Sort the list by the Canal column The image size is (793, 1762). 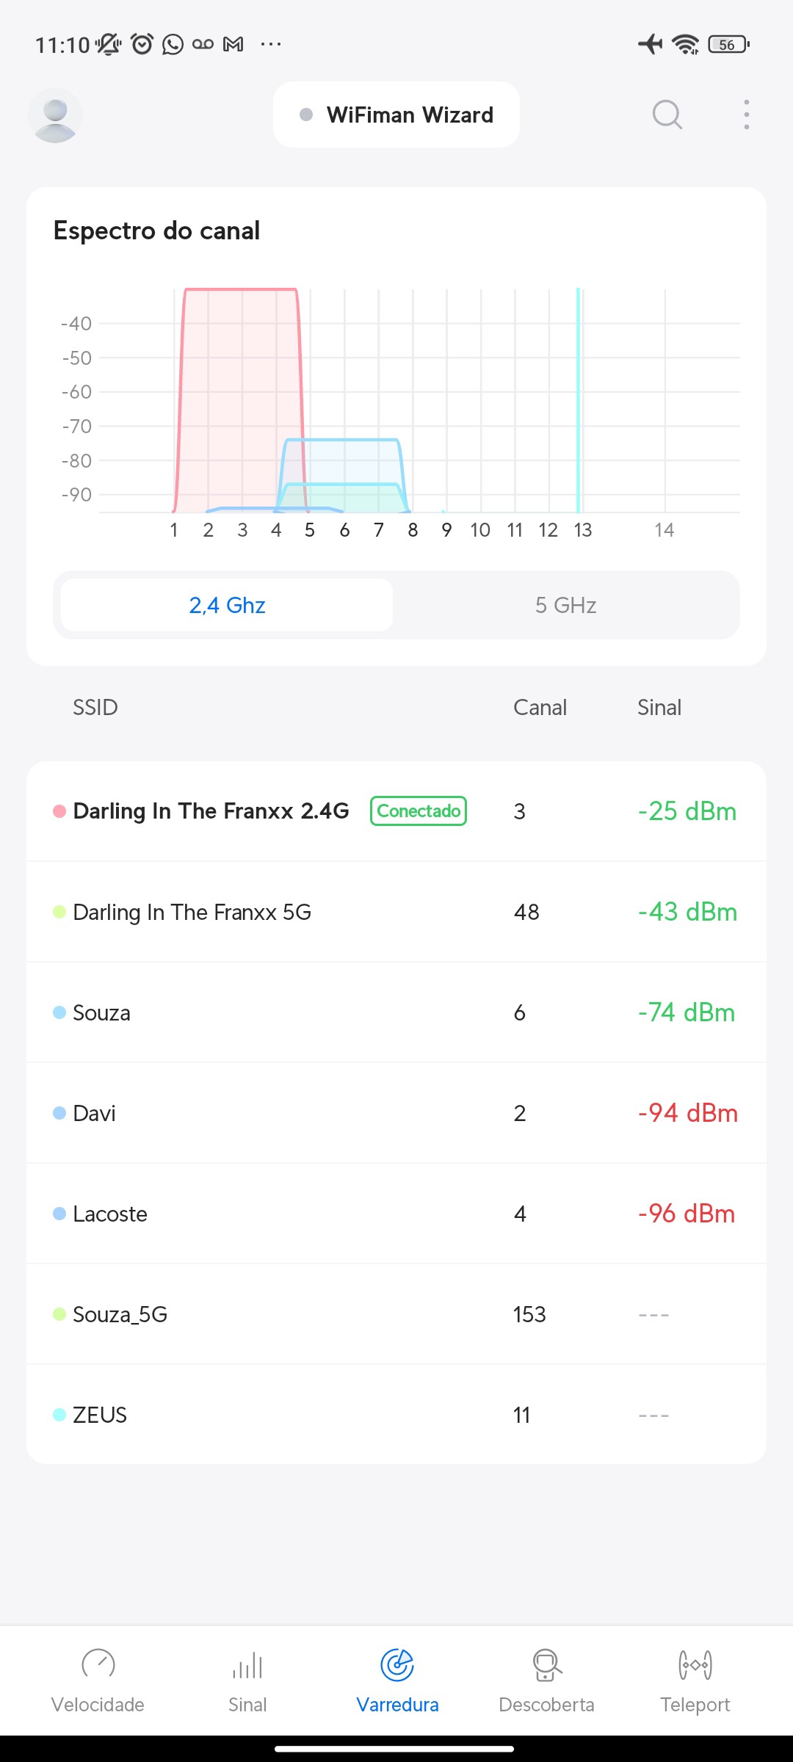pyautogui.click(x=540, y=707)
